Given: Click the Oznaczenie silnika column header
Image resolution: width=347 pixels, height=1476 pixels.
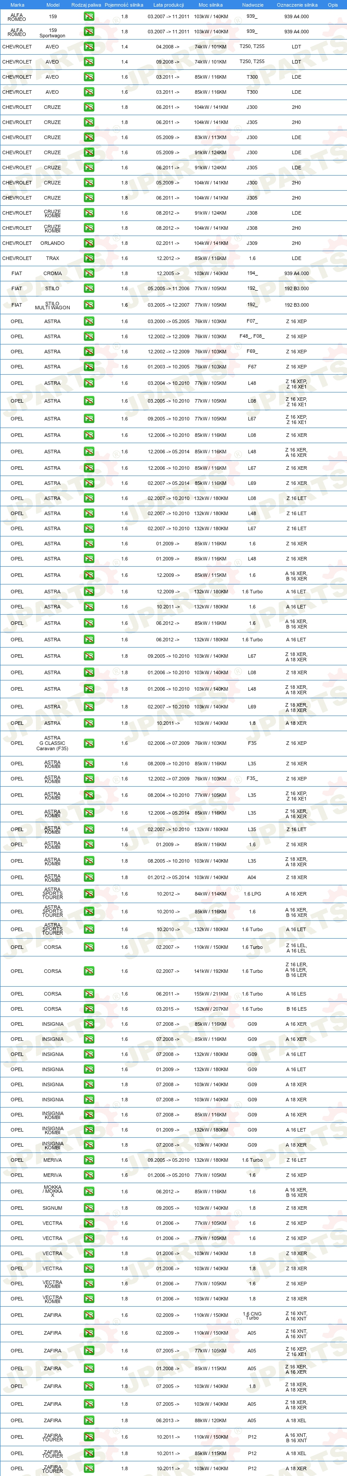Looking at the screenshot, I should (297, 4).
